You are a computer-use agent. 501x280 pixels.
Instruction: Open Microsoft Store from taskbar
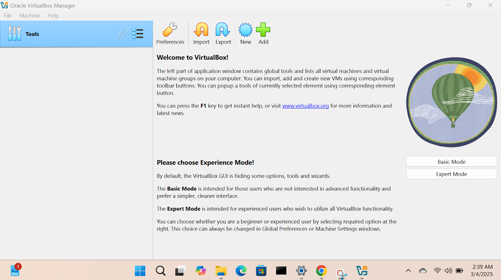pos(261,271)
